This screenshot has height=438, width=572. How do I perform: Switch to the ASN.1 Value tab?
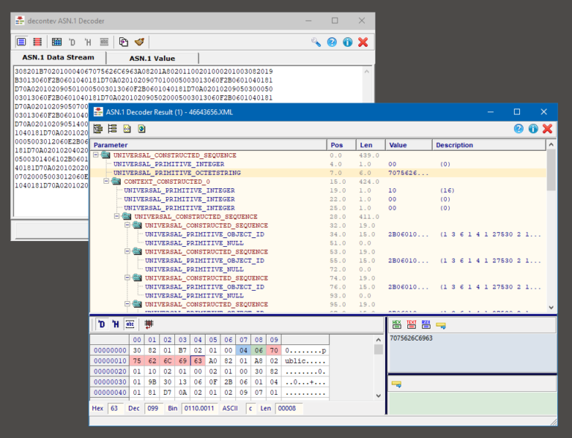pyautogui.click(x=152, y=58)
